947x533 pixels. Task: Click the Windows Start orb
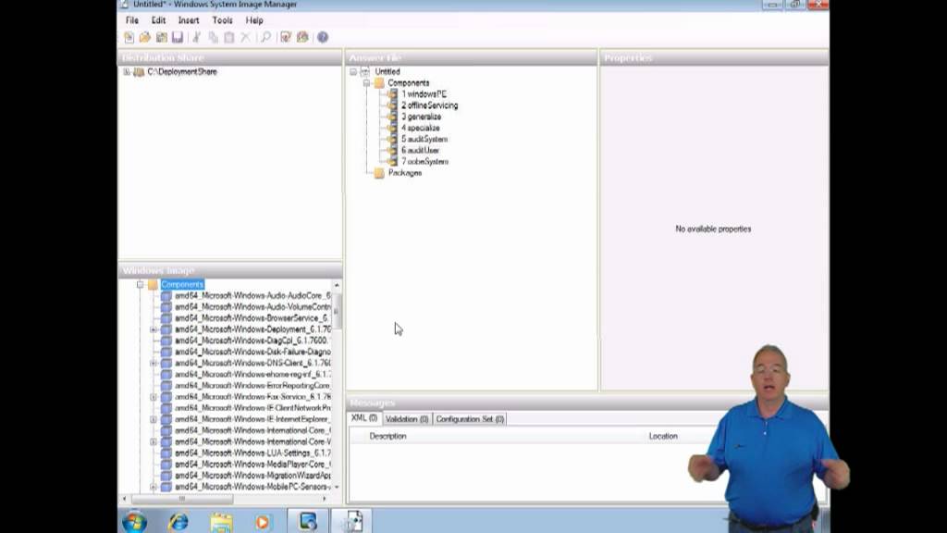(134, 522)
